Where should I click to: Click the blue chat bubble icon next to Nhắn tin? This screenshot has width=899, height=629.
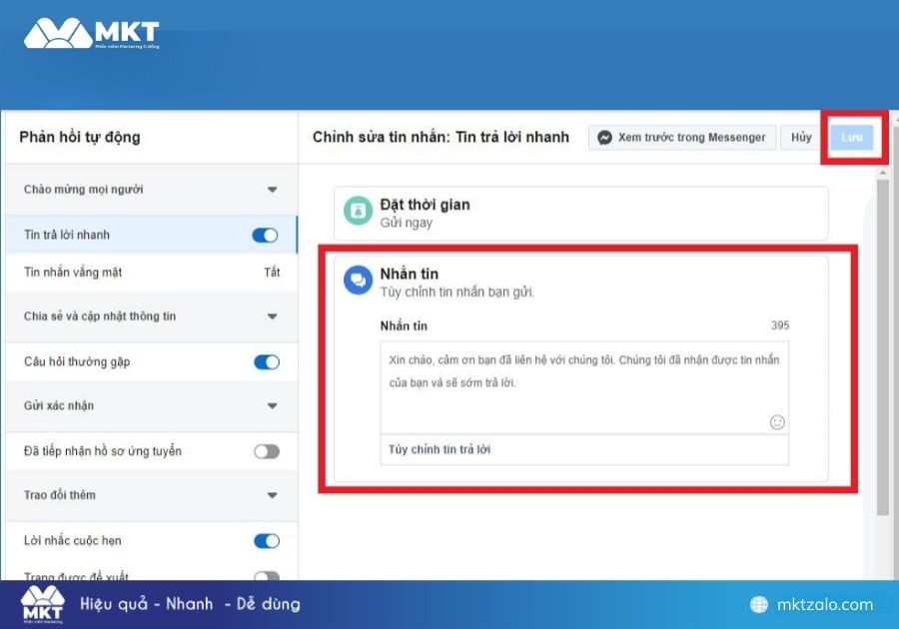click(357, 280)
